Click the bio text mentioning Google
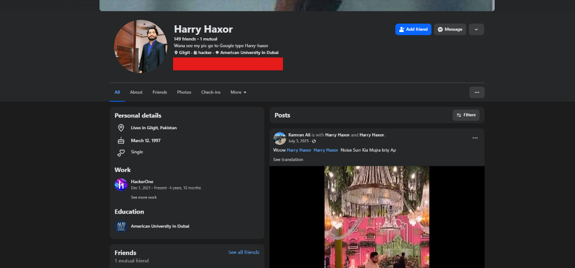Viewport: 575px width, 268px height. pos(221,46)
